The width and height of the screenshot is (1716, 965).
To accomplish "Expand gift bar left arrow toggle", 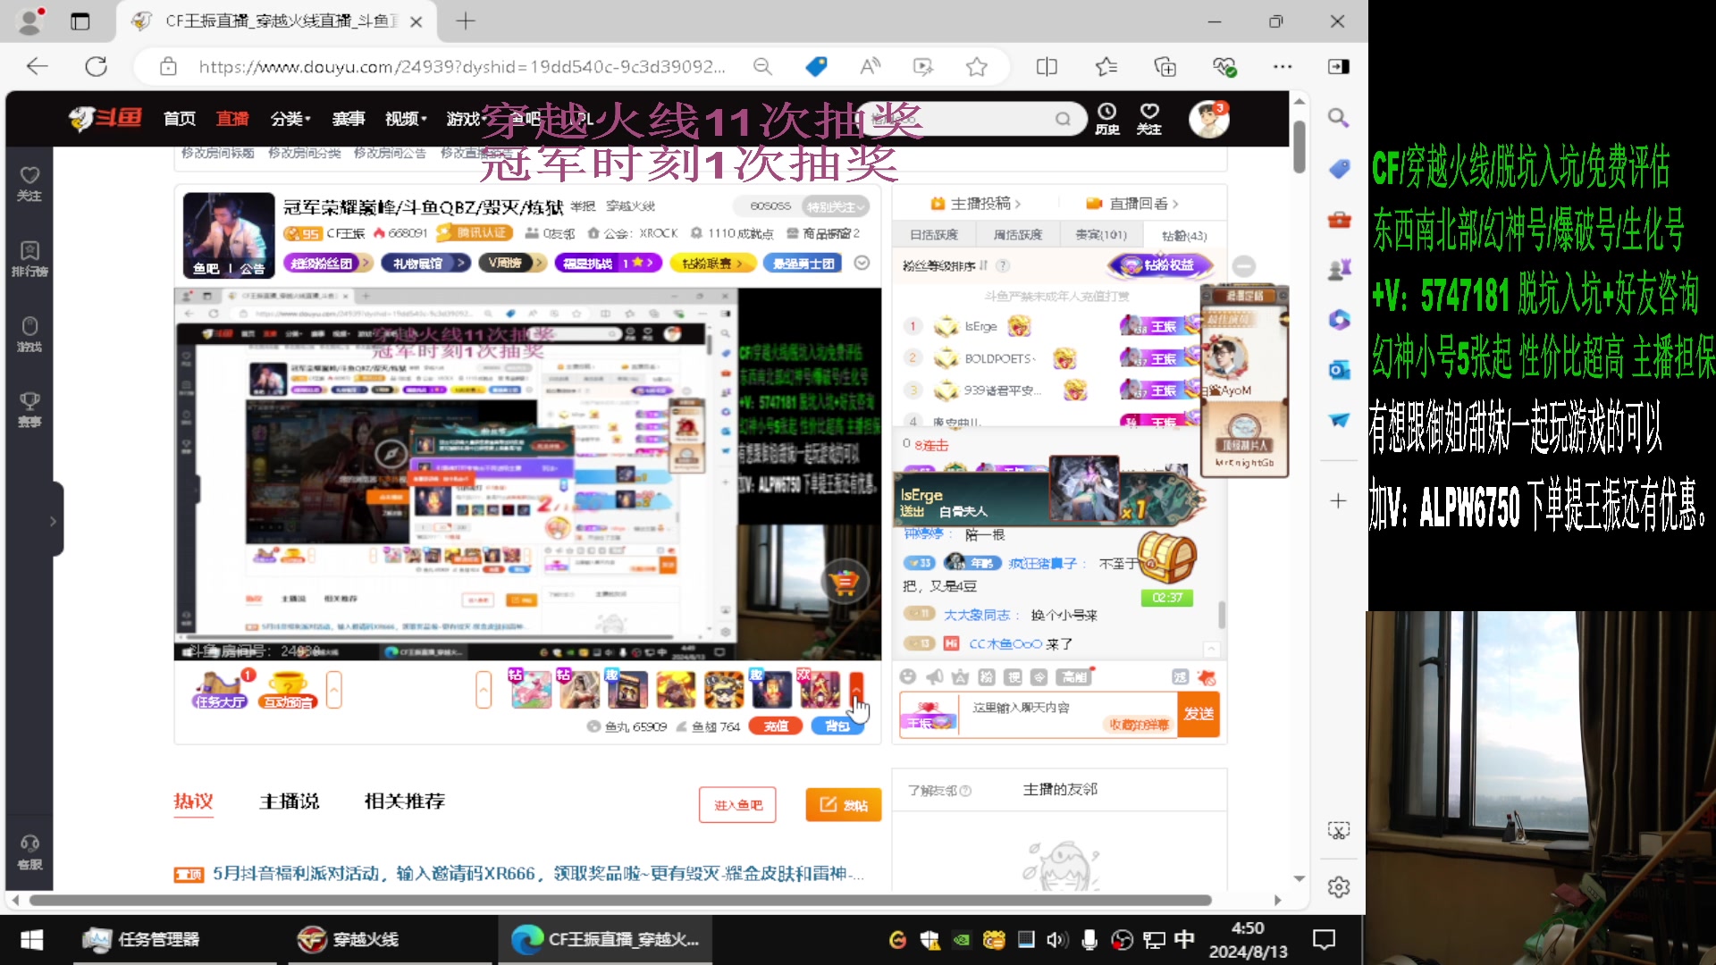I will [484, 690].
